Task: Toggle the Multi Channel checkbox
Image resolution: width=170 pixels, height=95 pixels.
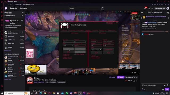Action: 75,54
